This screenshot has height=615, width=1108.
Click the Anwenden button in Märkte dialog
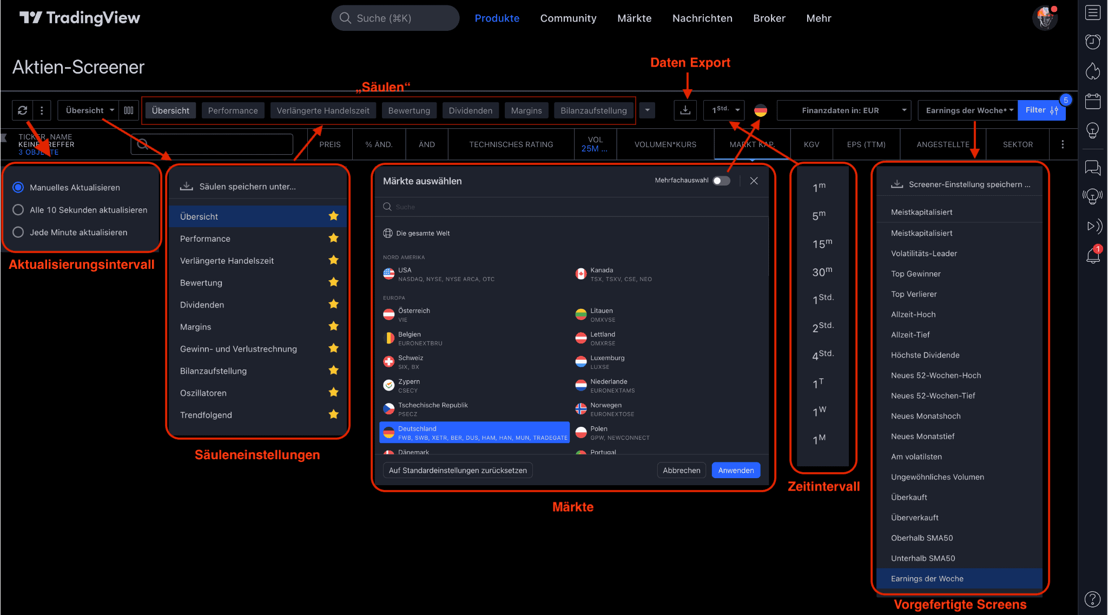tap(735, 470)
